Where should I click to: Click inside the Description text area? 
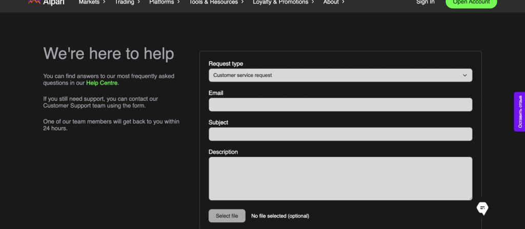(340, 178)
